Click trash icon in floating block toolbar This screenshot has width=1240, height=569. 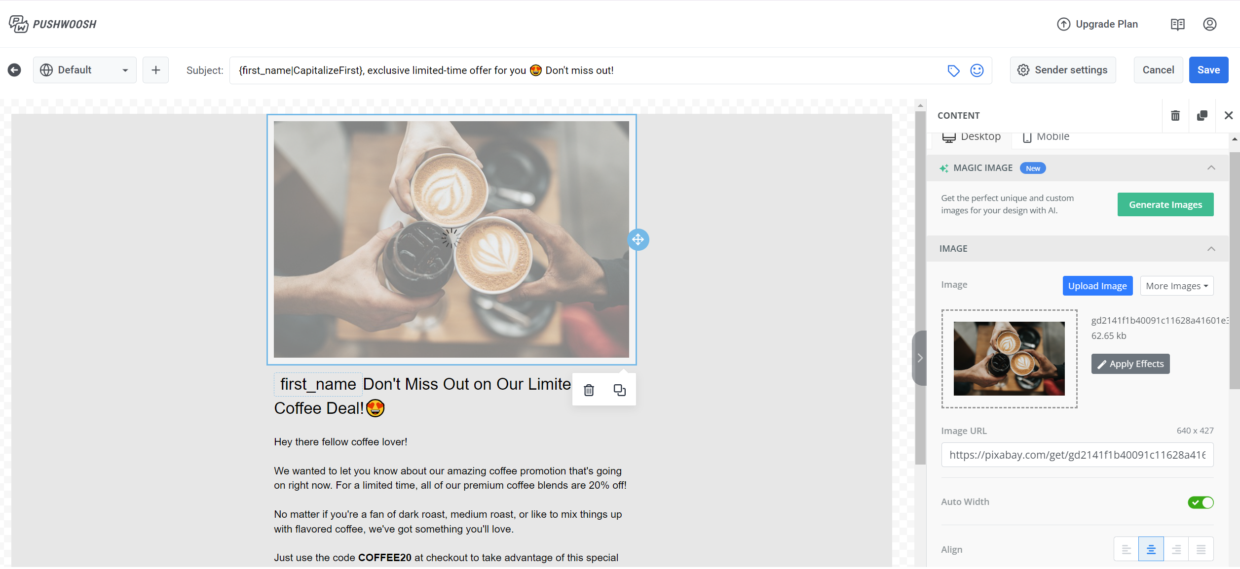589,390
